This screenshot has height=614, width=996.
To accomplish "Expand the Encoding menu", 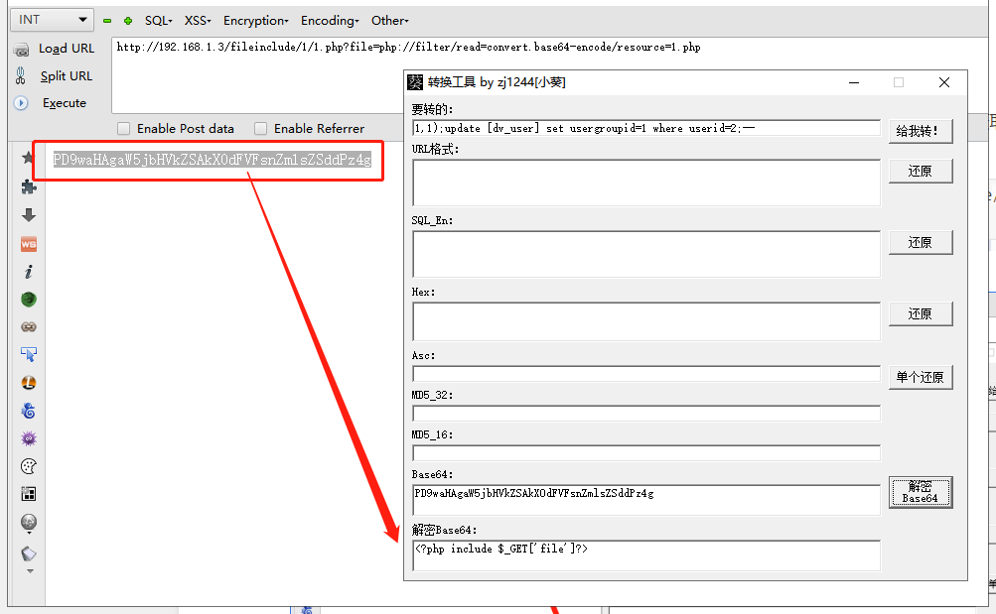I will [x=330, y=20].
